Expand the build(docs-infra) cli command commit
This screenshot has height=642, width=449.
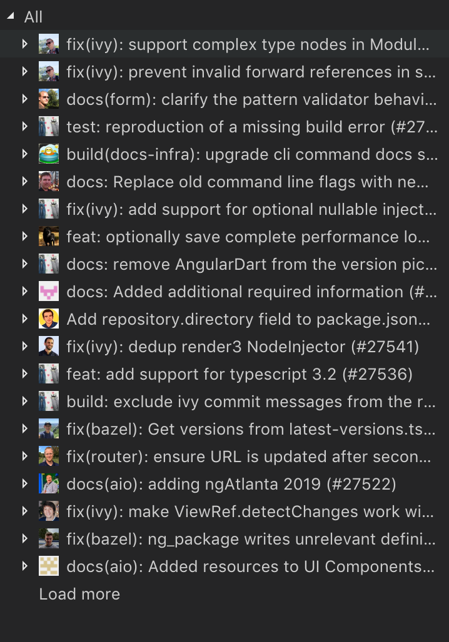coord(25,154)
